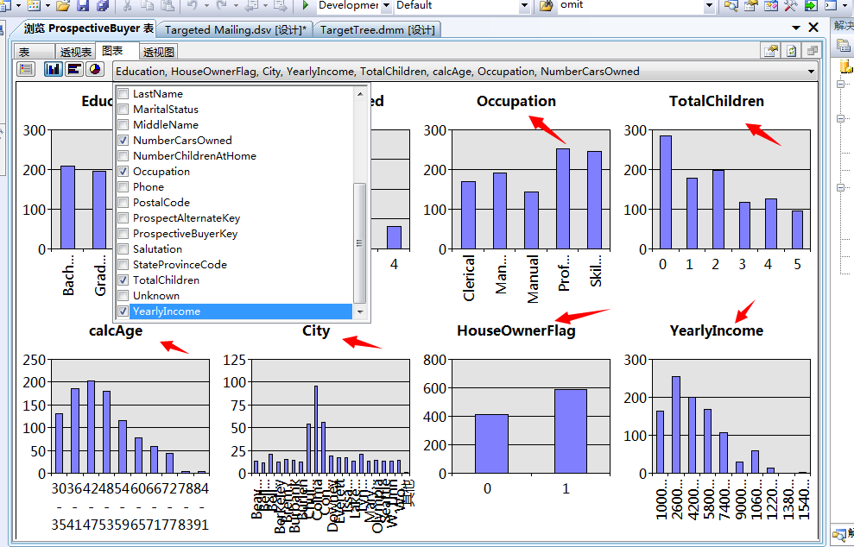Uncheck the NumberCarsOwned checkbox

coord(123,141)
